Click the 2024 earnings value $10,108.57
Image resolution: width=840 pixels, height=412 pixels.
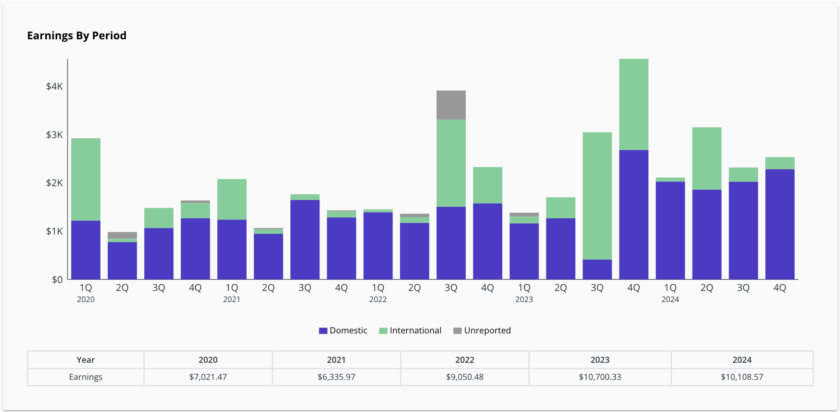(x=742, y=377)
